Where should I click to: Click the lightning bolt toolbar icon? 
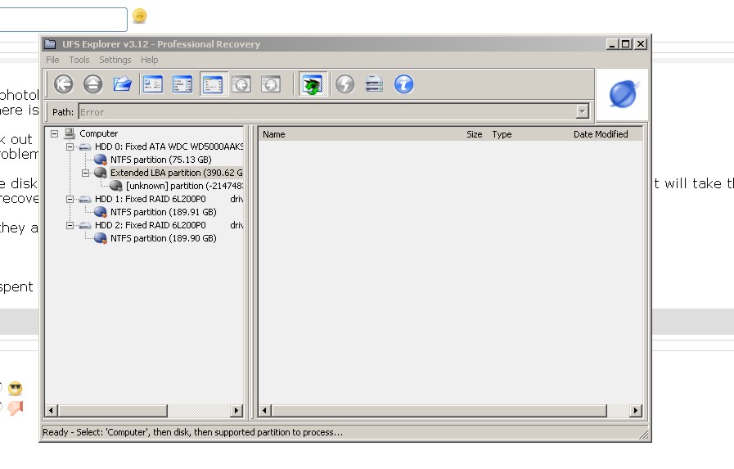344,83
